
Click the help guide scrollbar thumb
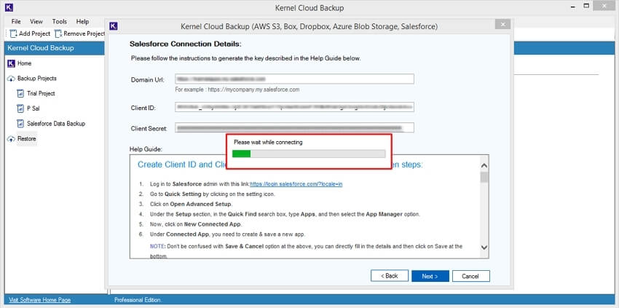click(x=484, y=177)
